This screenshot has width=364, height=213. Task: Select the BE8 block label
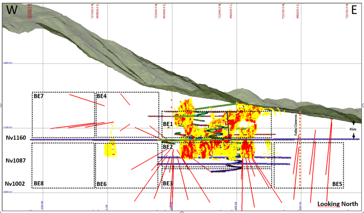pyautogui.click(x=38, y=184)
